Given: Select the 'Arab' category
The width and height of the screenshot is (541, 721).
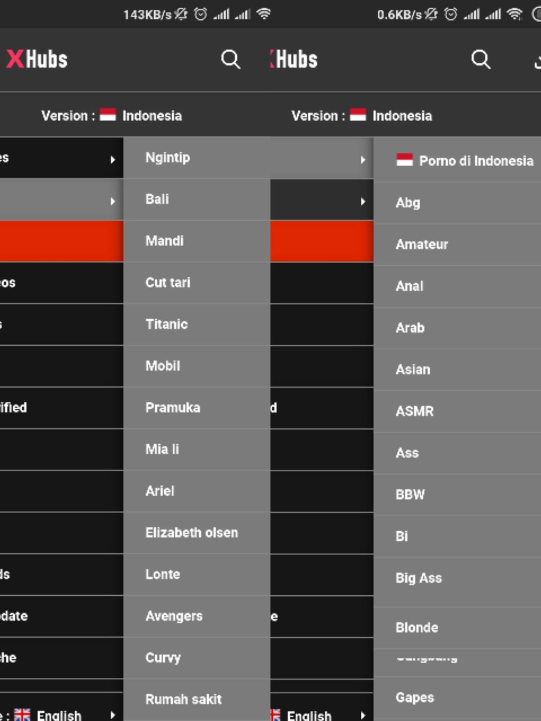Looking at the screenshot, I should coord(457,328).
